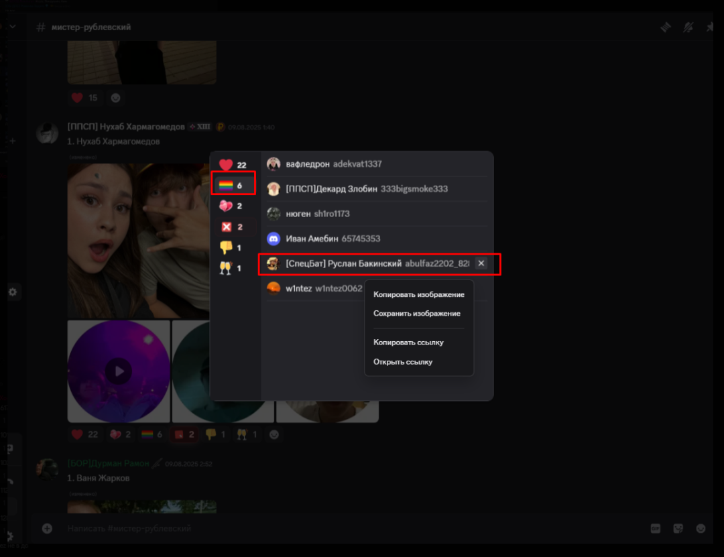The image size is (724, 557).
Task: Open Нухаб Хармагомедов's message avatar
Action: click(47, 133)
